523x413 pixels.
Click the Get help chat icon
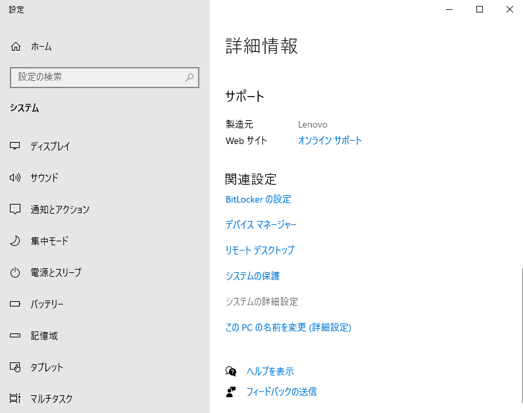coord(231,372)
